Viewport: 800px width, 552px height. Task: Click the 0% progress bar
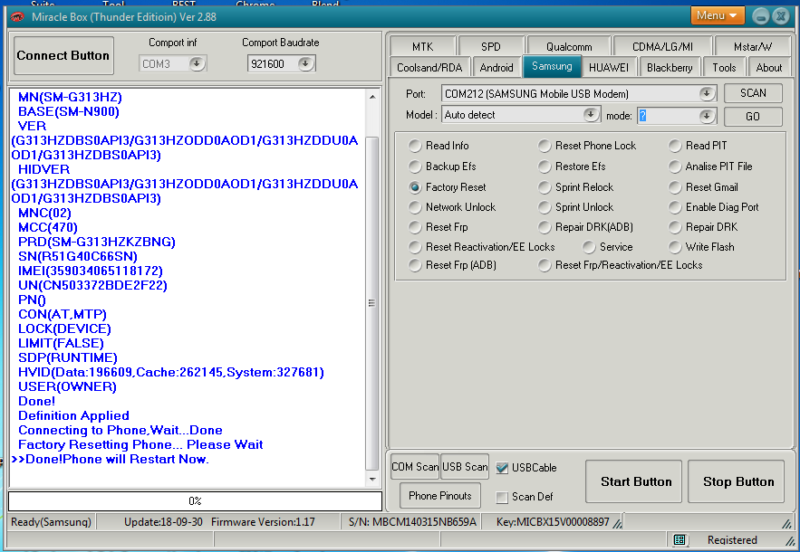(x=195, y=501)
